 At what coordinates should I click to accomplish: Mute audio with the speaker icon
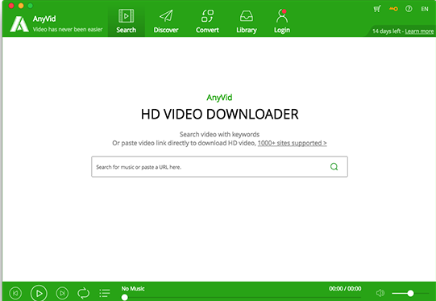(x=380, y=293)
